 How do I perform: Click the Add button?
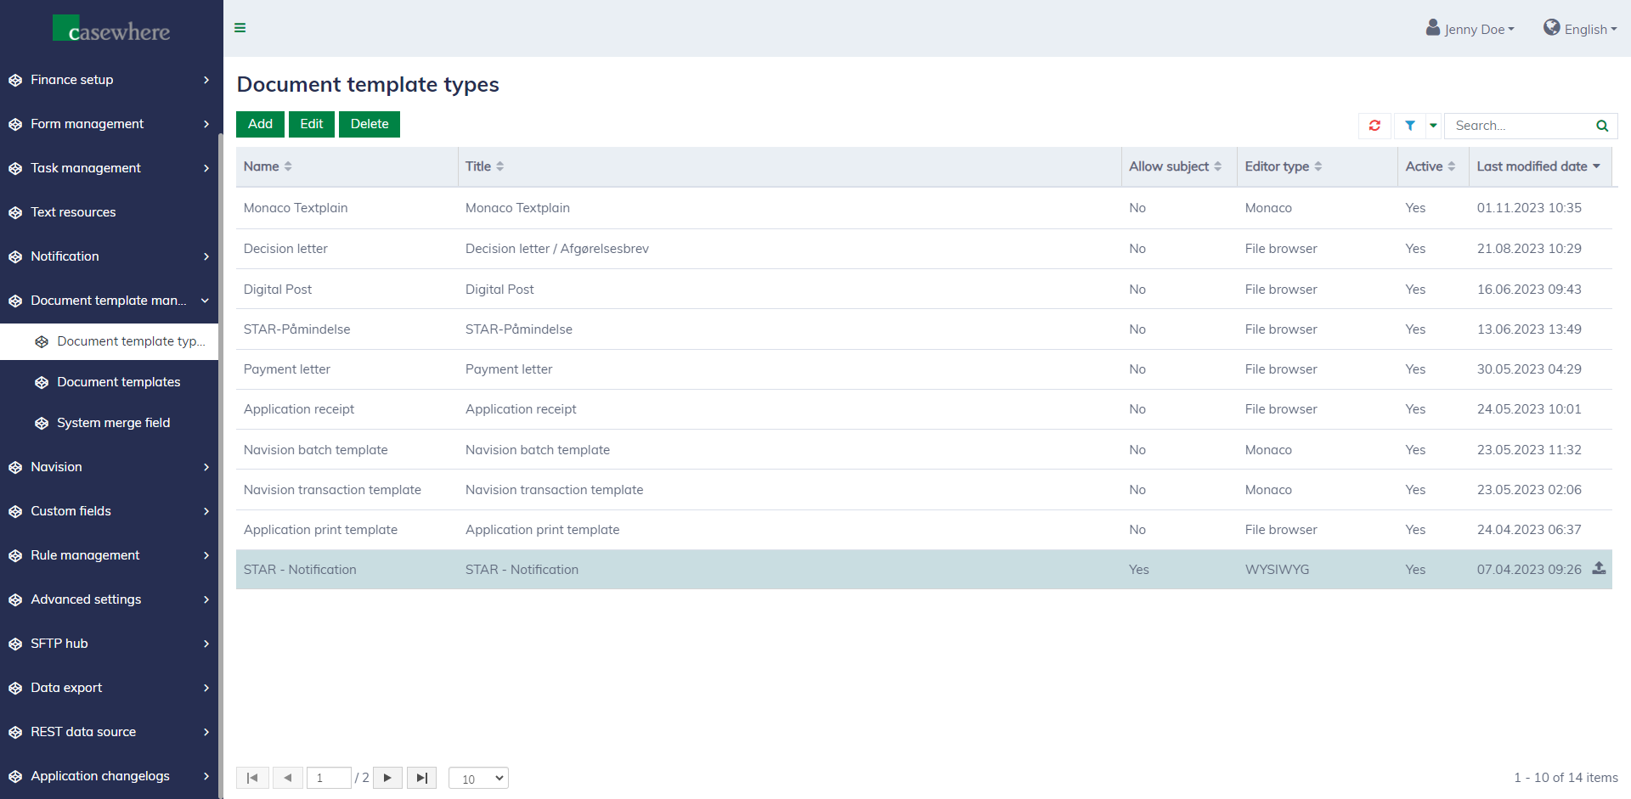[x=260, y=124]
